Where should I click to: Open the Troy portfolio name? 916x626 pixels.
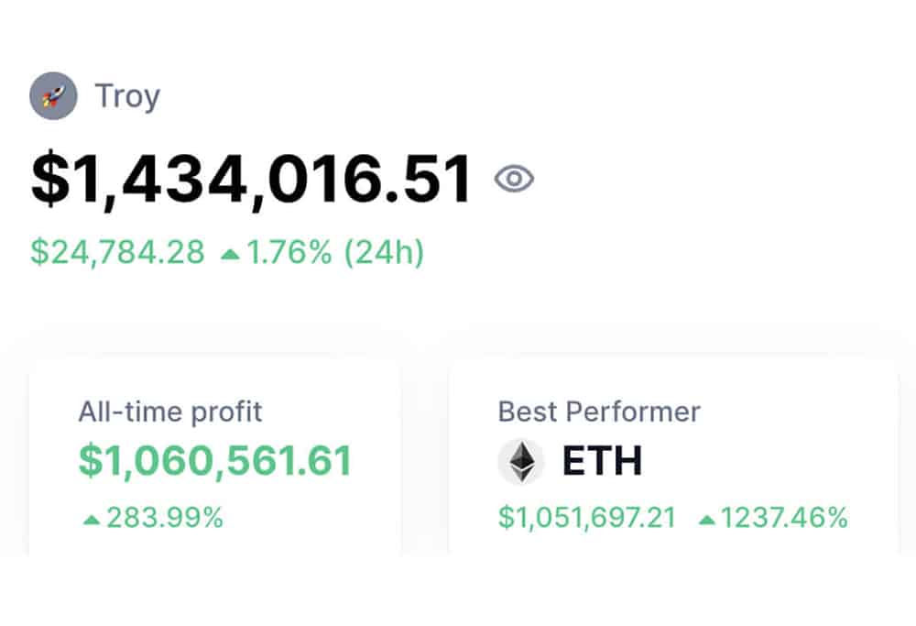coord(127,97)
